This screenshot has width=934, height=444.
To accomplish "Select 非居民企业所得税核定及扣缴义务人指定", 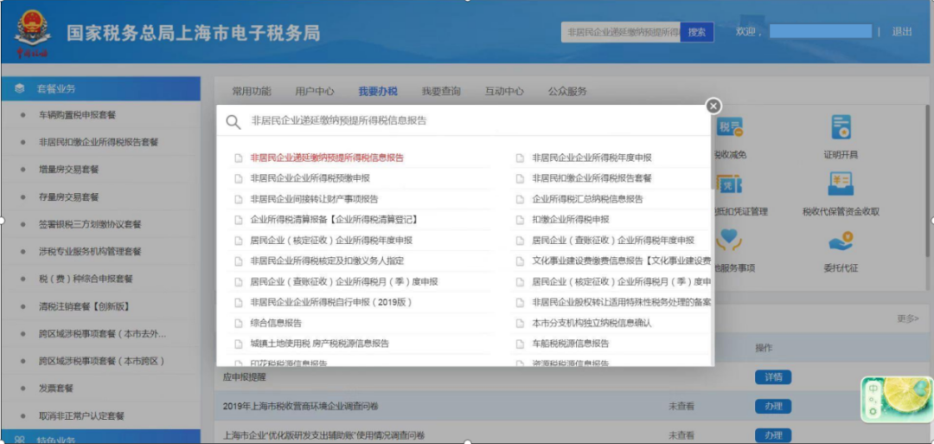I will [327, 261].
